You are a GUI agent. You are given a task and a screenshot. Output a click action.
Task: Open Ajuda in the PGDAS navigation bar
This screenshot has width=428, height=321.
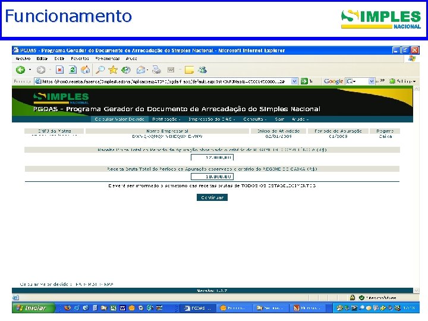300,119
